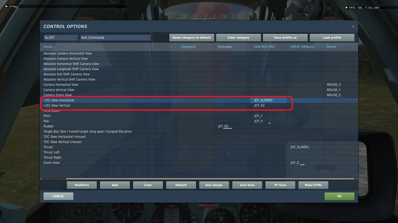Viewport: 398px width, 223px height.
Task: Click the Make HTML button
Action: pyautogui.click(x=313, y=185)
